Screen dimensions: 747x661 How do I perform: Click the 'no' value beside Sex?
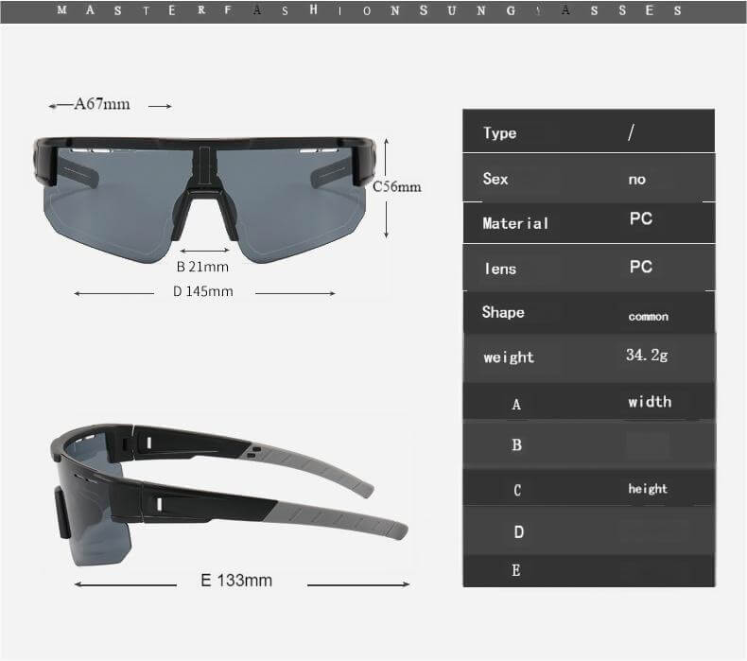(637, 179)
